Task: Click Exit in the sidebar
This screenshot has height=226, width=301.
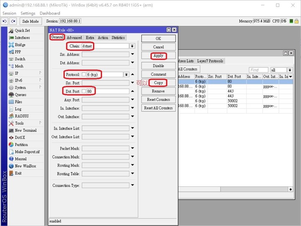Action: click(18, 173)
